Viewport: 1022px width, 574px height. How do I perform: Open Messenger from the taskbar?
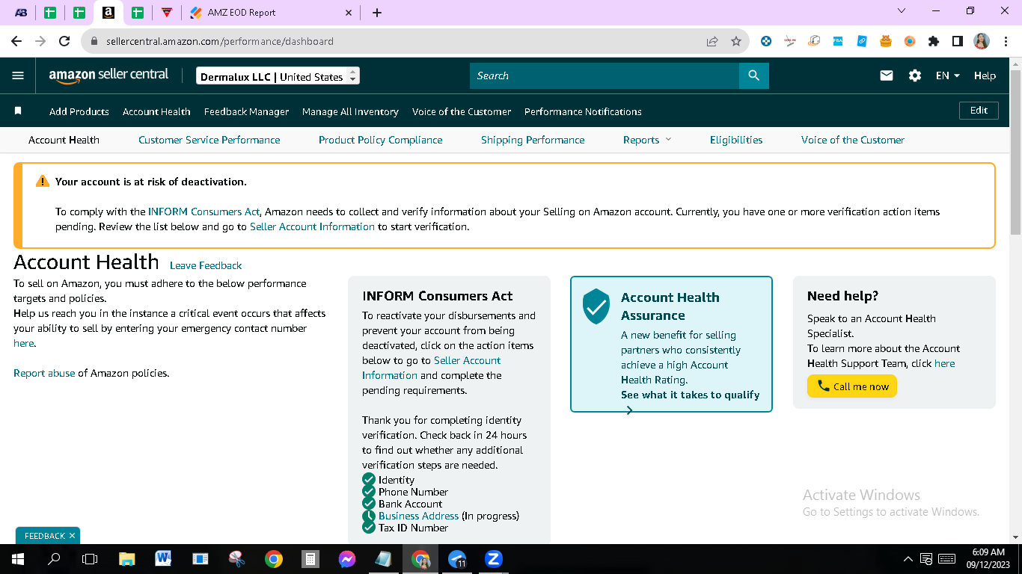tap(346, 559)
